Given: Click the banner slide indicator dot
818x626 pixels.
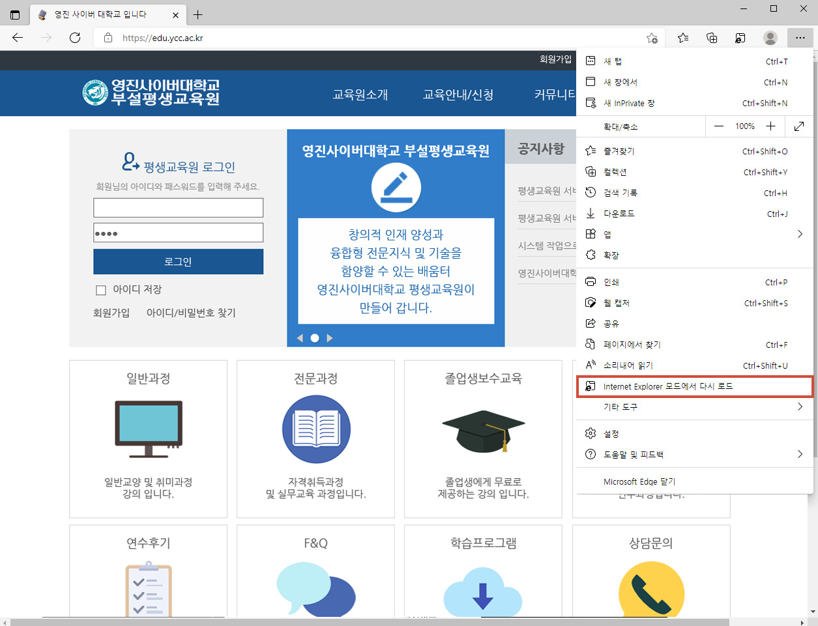Looking at the screenshot, I should coord(315,338).
